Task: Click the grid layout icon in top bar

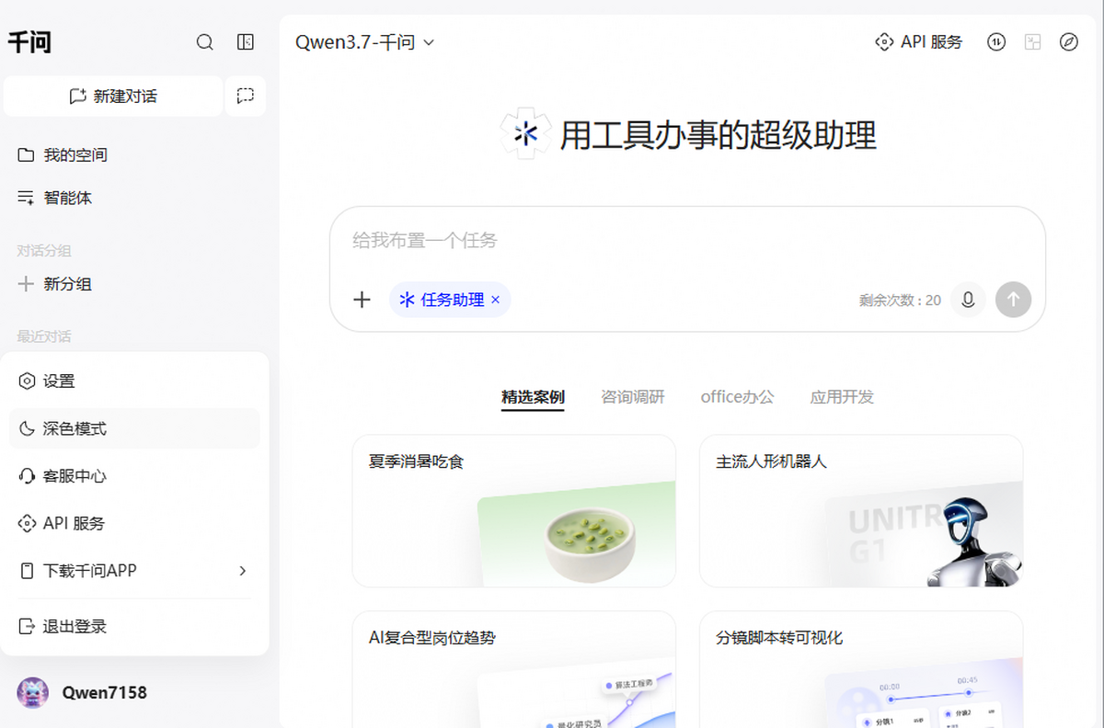Action: 1032,41
